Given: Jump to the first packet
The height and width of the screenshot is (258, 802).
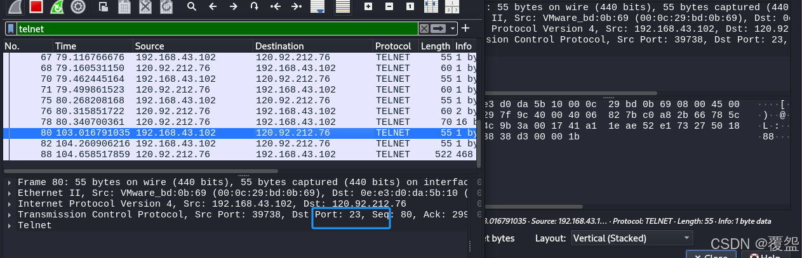Looking at the screenshot, I should click(x=276, y=6).
